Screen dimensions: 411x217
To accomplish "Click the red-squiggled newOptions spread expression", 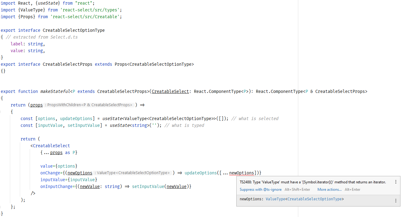I will [242, 173].
